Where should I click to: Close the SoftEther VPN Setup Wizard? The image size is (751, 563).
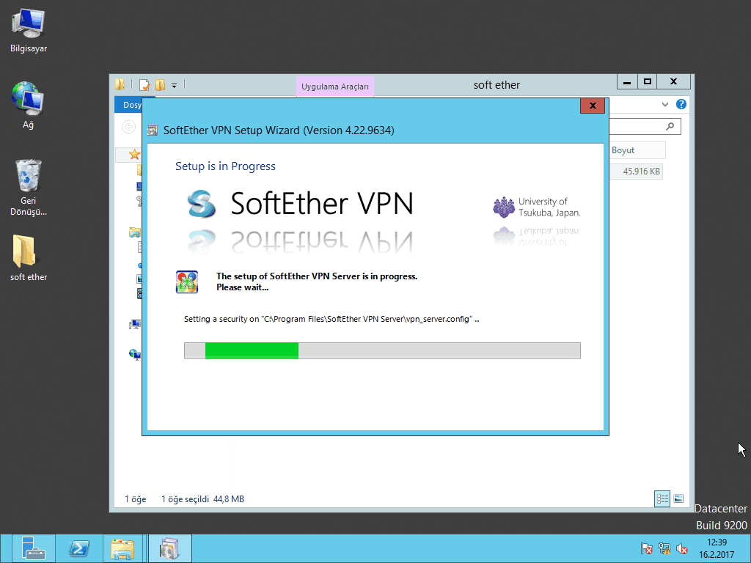pyautogui.click(x=593, y=106)
